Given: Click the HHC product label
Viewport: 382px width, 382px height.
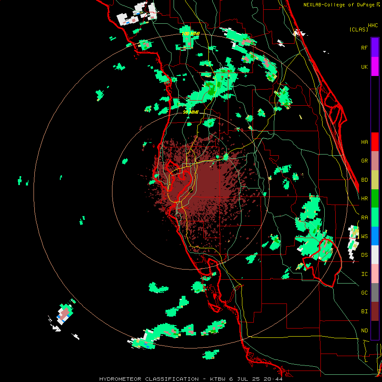Looking at the screenshot, I should coord(373,25).
